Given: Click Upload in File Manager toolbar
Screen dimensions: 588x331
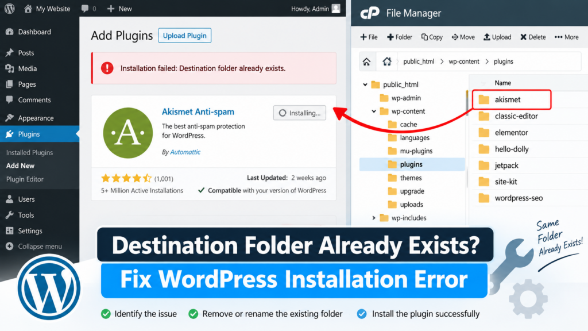Looking at the screenshot, I should coord(497,37).
